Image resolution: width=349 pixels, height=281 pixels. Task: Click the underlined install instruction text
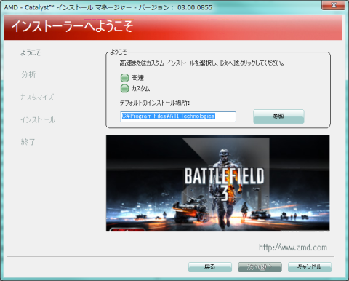click(202, 63)
